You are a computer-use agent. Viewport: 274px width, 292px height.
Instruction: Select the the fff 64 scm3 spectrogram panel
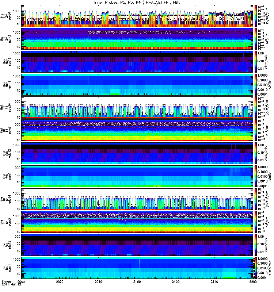coord(137,222)
